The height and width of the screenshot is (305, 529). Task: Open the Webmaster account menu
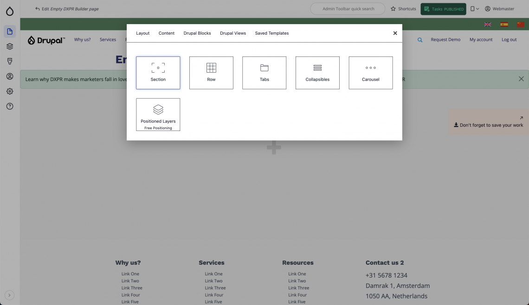[x=499, y=9]
